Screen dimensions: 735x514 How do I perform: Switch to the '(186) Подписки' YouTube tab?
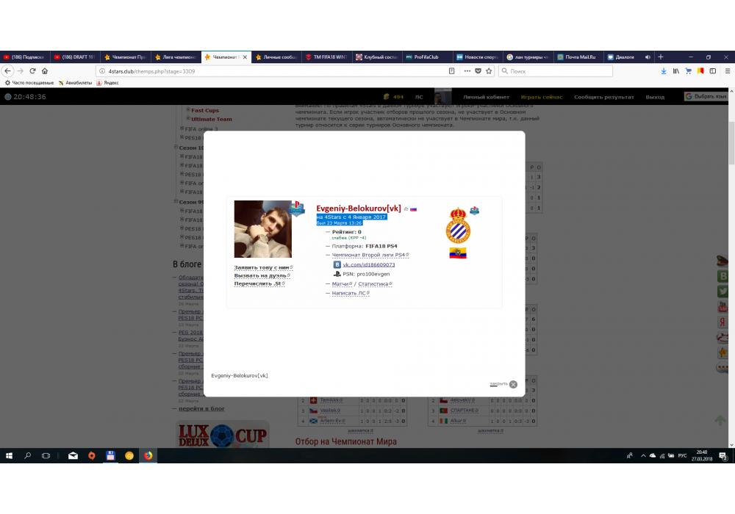coord(25,57)
